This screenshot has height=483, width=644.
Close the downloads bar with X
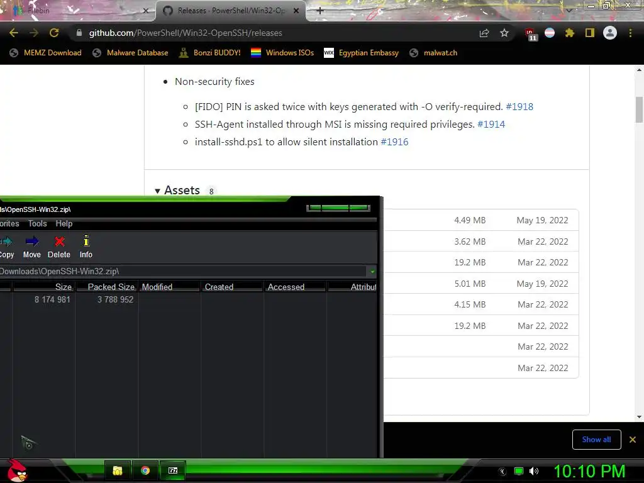[x=633, y=440]
